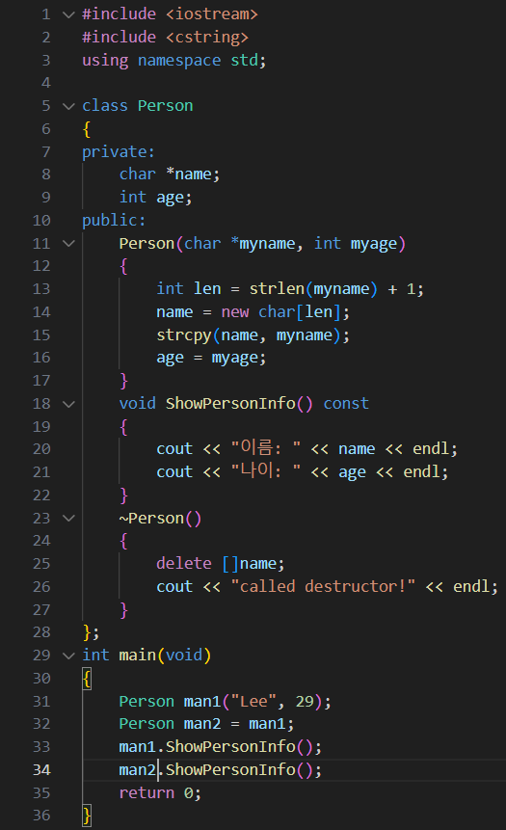The width and height of the screenshot is (506, 830).
Task: Click 'Person man1("Lee", 29);' line
Action: click(225, 702)
